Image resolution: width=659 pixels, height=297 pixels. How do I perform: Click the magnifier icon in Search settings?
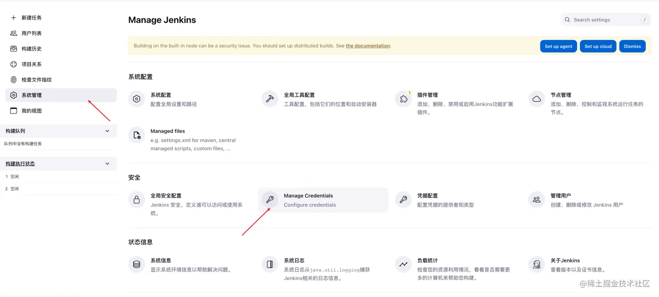click(x=568, y=20)
